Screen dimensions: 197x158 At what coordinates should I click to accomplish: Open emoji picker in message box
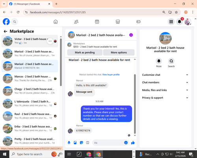tap(126, 143)
